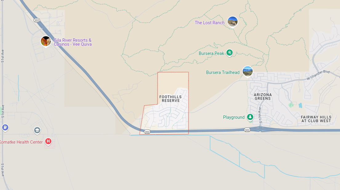Click the 202 highway shield near Foothills Reserve

coord(147,132)
